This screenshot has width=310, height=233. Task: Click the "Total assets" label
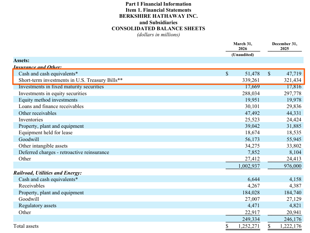point(26,226)
